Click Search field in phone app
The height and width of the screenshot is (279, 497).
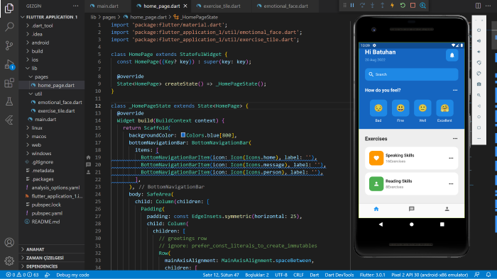(411, 74)
